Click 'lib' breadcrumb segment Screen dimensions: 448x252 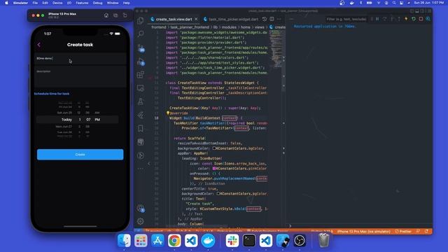coord(216,27)
